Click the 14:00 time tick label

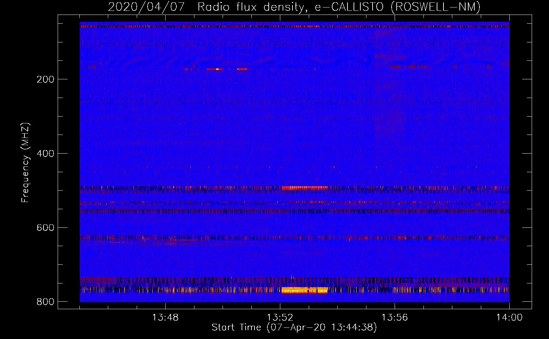[509, 318]
